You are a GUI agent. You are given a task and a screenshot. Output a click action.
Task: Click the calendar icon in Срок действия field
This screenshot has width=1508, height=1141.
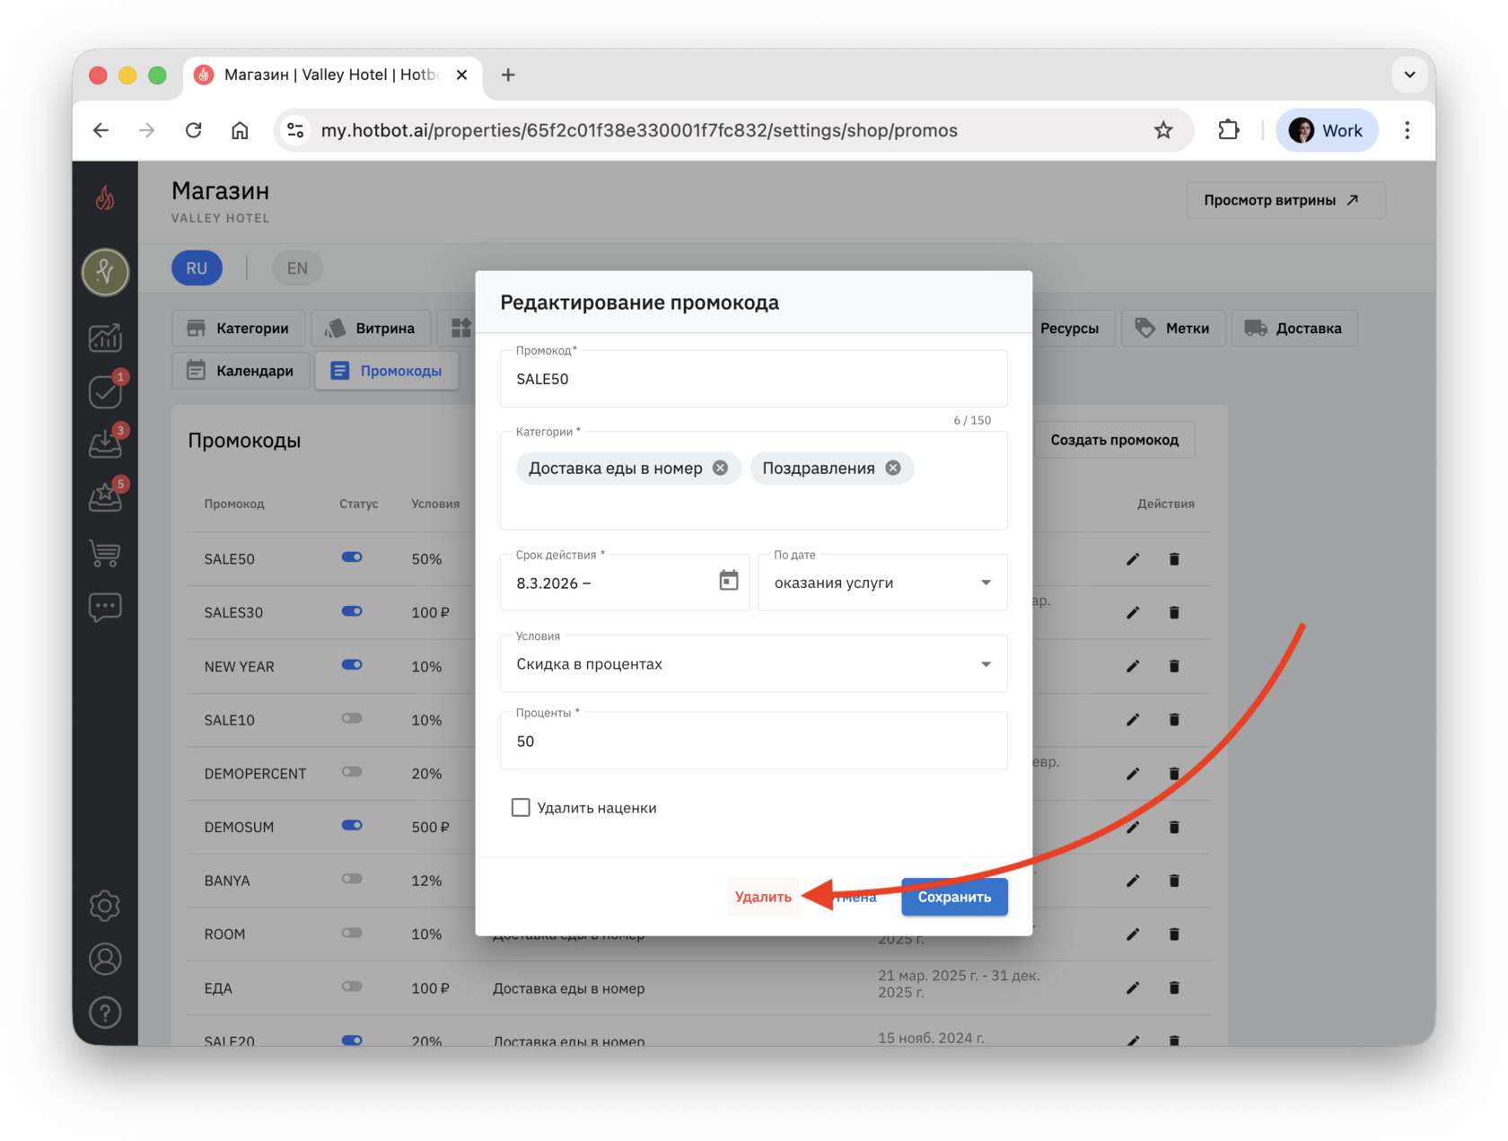point(729,581)
